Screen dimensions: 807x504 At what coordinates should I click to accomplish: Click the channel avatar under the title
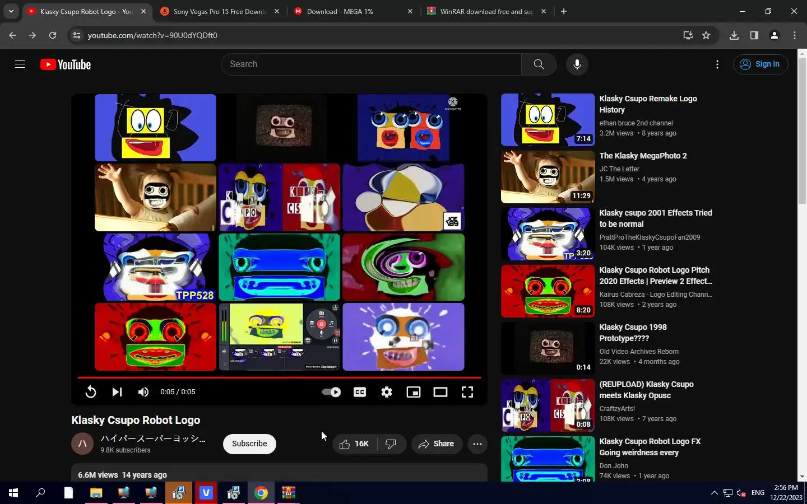(82, 444)
